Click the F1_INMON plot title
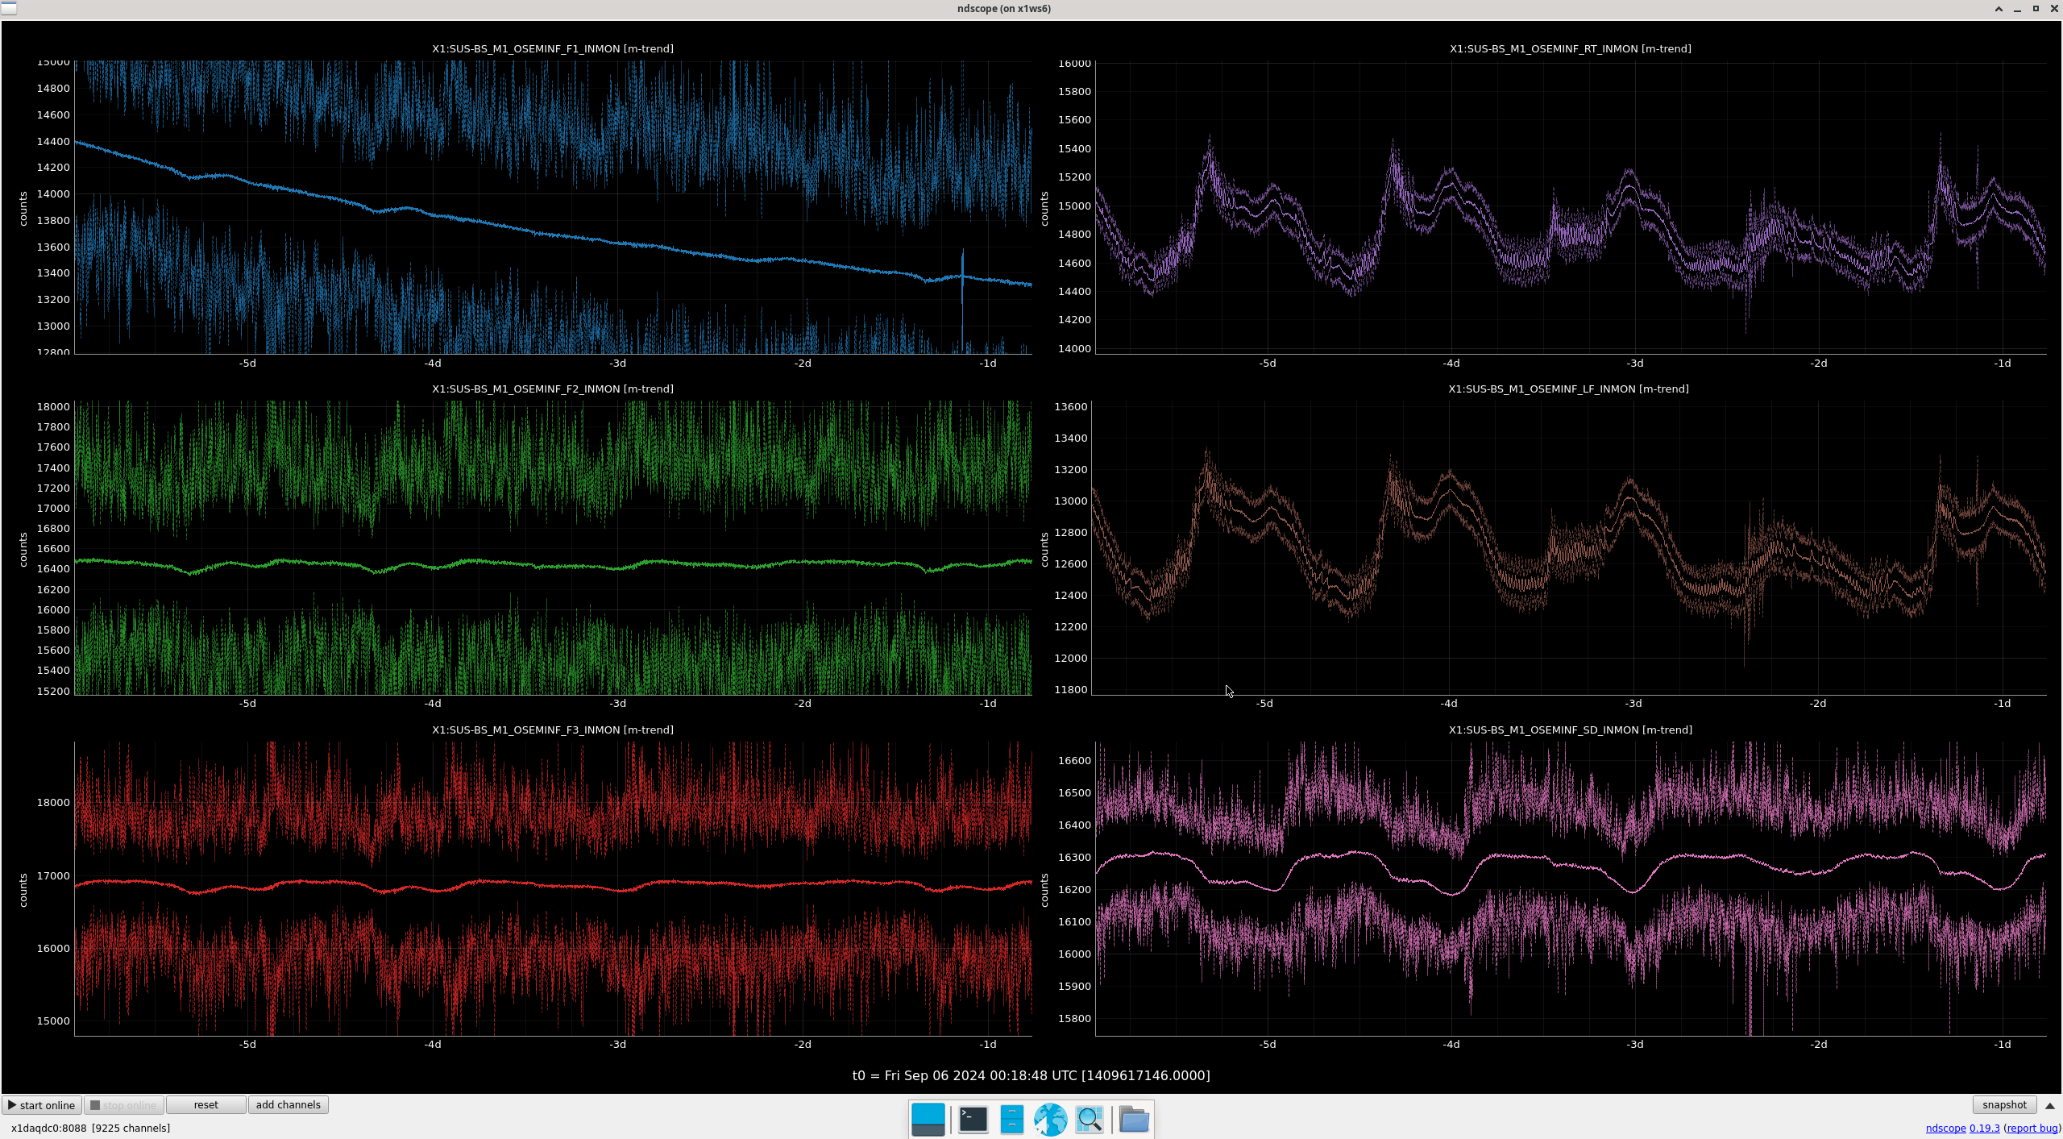The image size is (2063, 1139). 553,48
